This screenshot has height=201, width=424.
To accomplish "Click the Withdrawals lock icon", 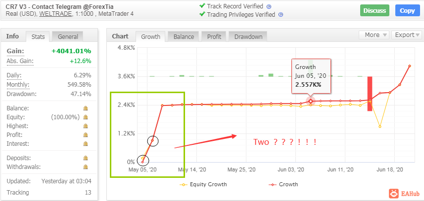I will click(x=86, y=167).
